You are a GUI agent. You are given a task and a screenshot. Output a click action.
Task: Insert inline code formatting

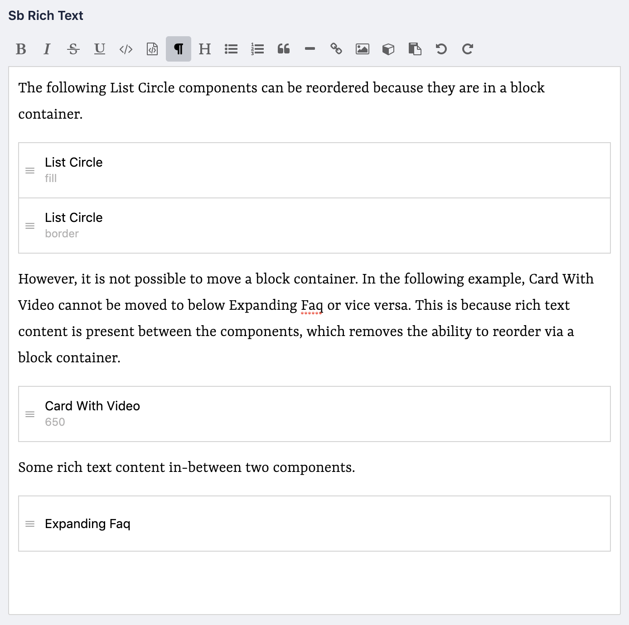tap(126, 49)
